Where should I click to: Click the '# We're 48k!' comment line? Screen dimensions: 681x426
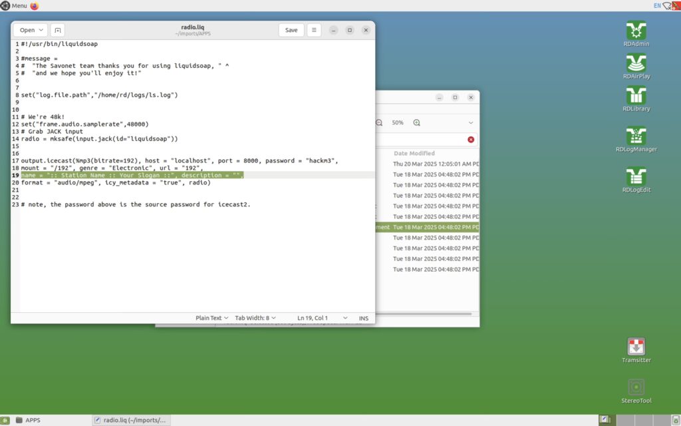43,117
